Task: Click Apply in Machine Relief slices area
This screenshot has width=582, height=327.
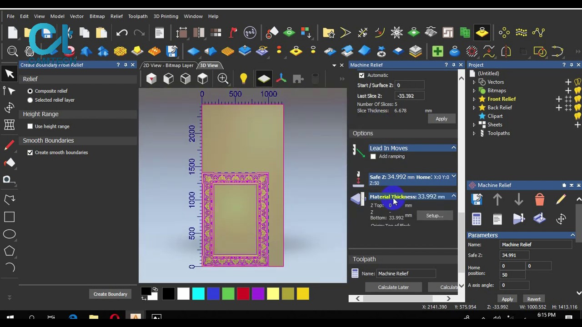Action: (x=442, y=119)
